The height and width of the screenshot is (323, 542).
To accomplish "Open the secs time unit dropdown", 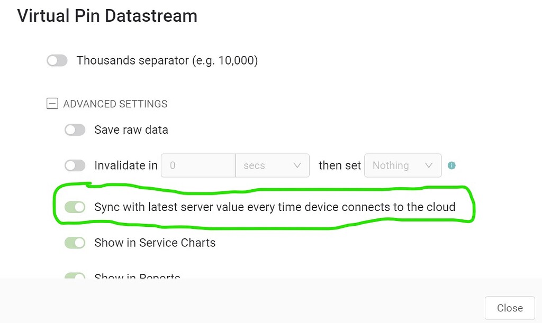I will point(273,165).
